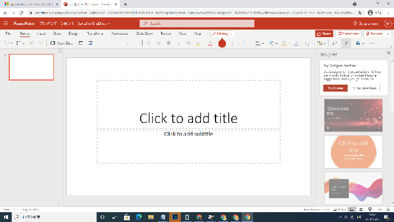Click Go premium in Designer pane
394x222 pixels.
pyautogui.click(x=364, y=88)
